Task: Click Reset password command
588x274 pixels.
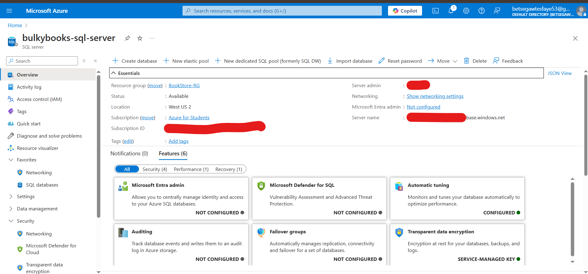Action: pos(400,61)
